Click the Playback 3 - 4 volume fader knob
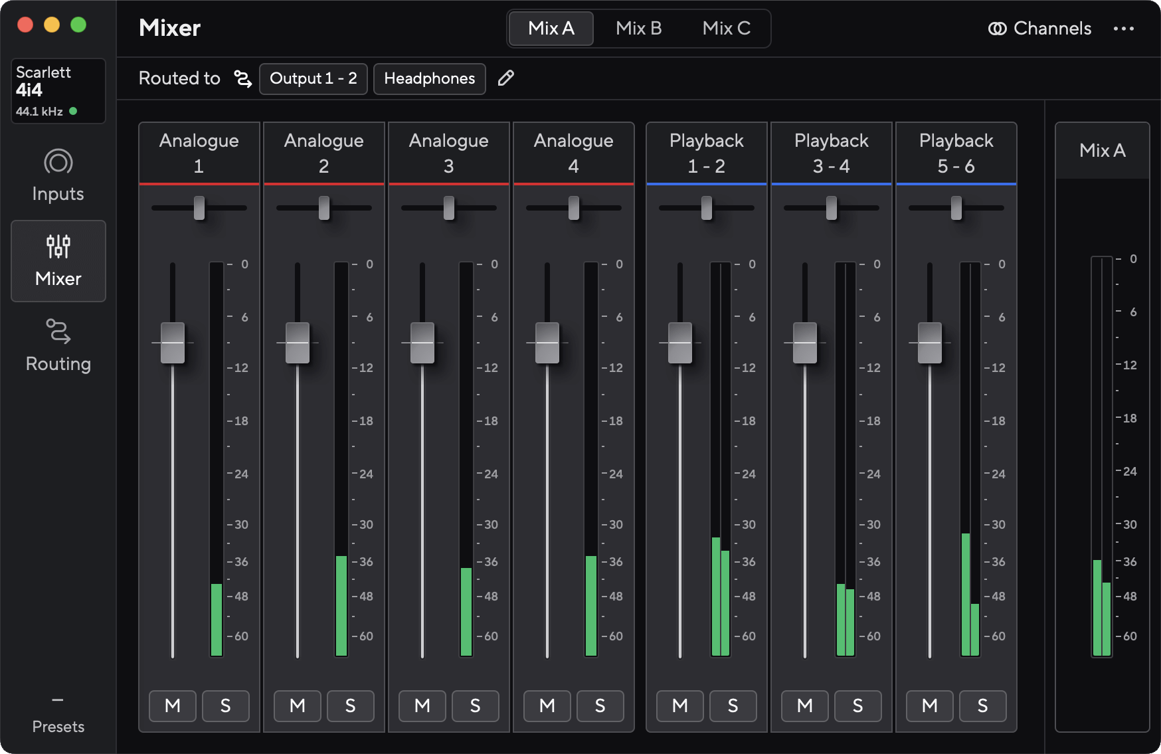This screenshot has height=754, width=1161. [x=805, y=343]
